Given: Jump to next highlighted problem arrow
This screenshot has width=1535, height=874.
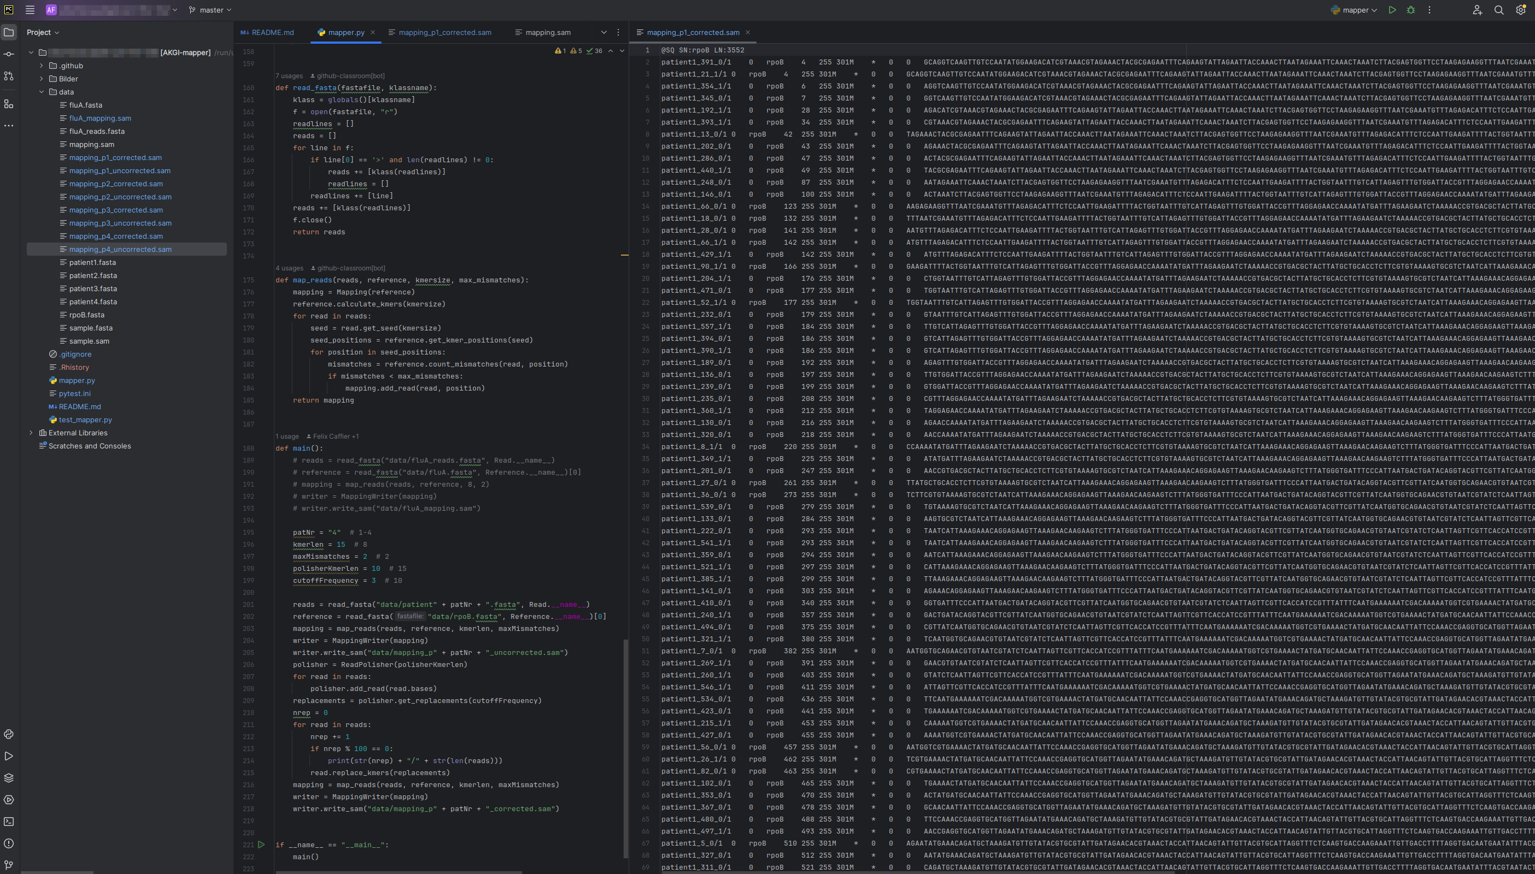Looking at the screenshot, I should [x=622, y=51].
